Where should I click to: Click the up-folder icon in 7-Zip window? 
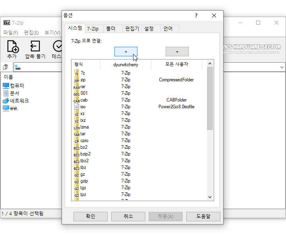(x=6, y=67)
